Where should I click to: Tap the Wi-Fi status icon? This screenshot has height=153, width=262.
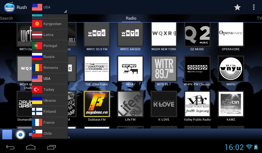(249, 147)
